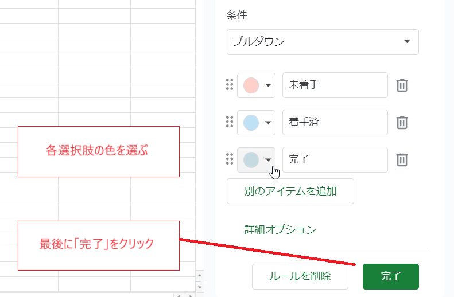454x297 pixels.
Task: Remove the 完了 dropdown item via trash icon
Action: tap(402, 160)
